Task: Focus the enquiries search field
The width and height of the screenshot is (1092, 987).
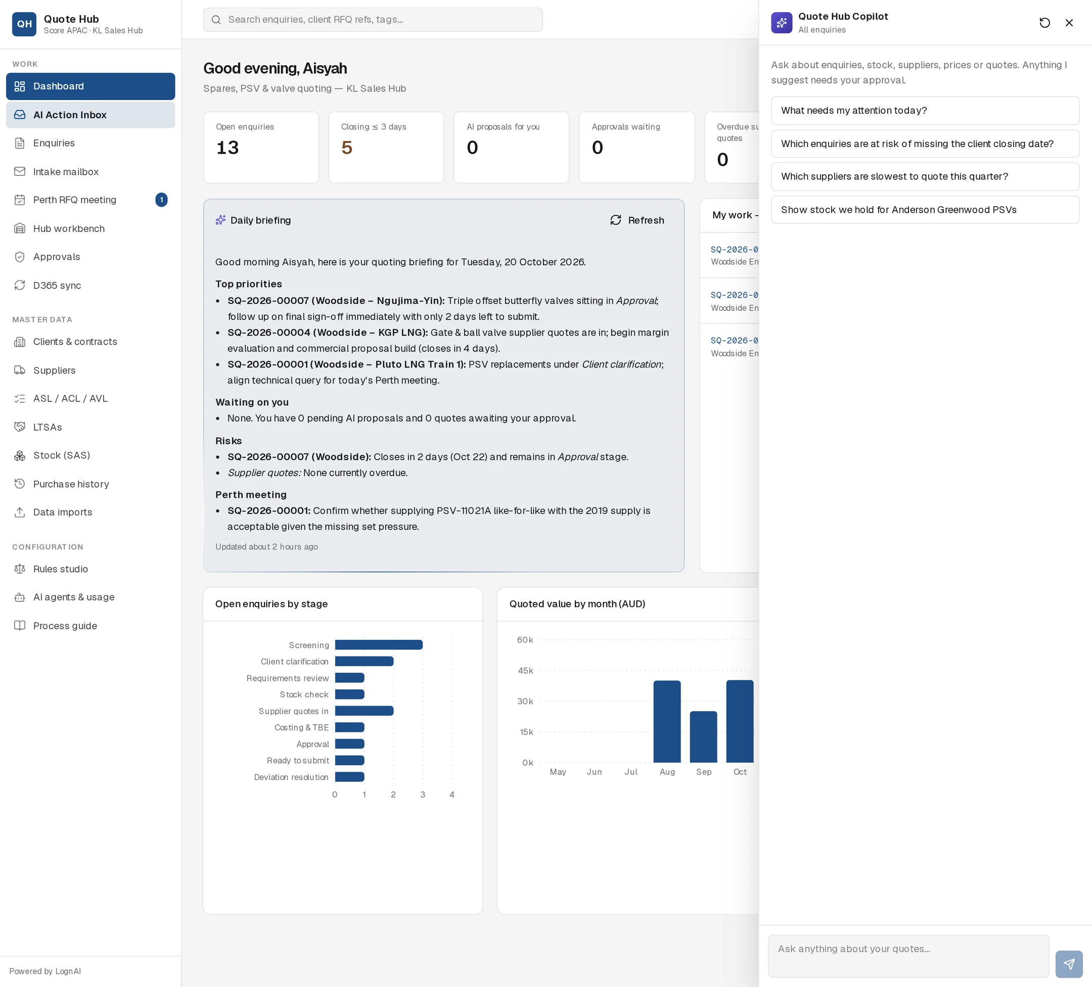Action: coord(373,20)
